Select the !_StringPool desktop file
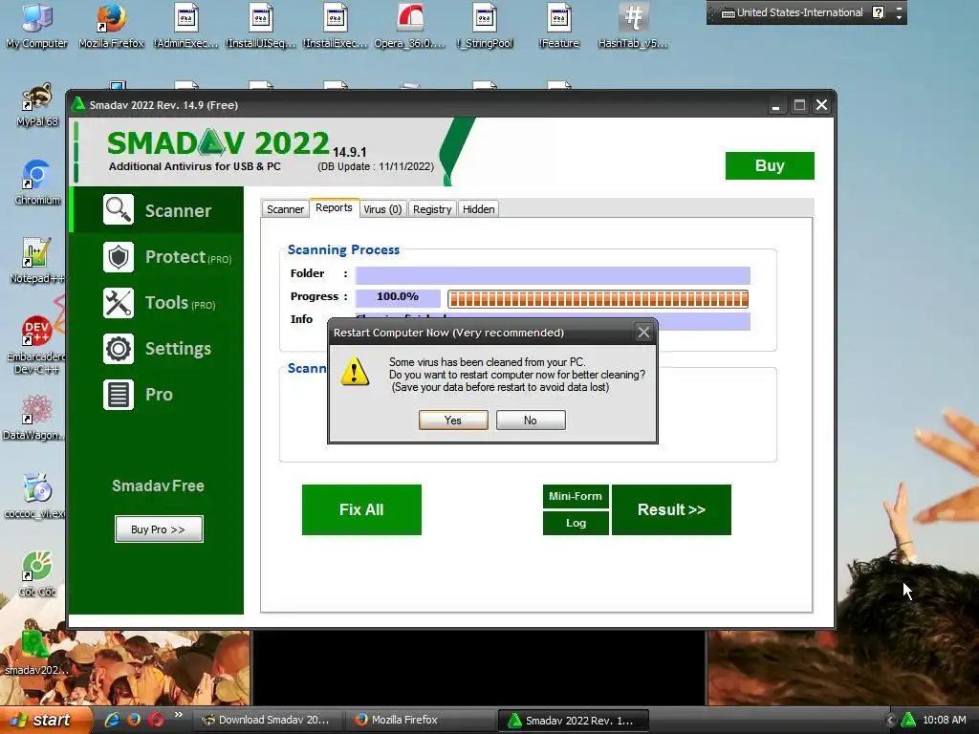 pos(485,26)
